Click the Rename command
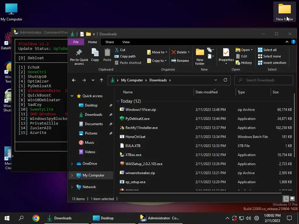Screen dimensions: 299x224 180,61
